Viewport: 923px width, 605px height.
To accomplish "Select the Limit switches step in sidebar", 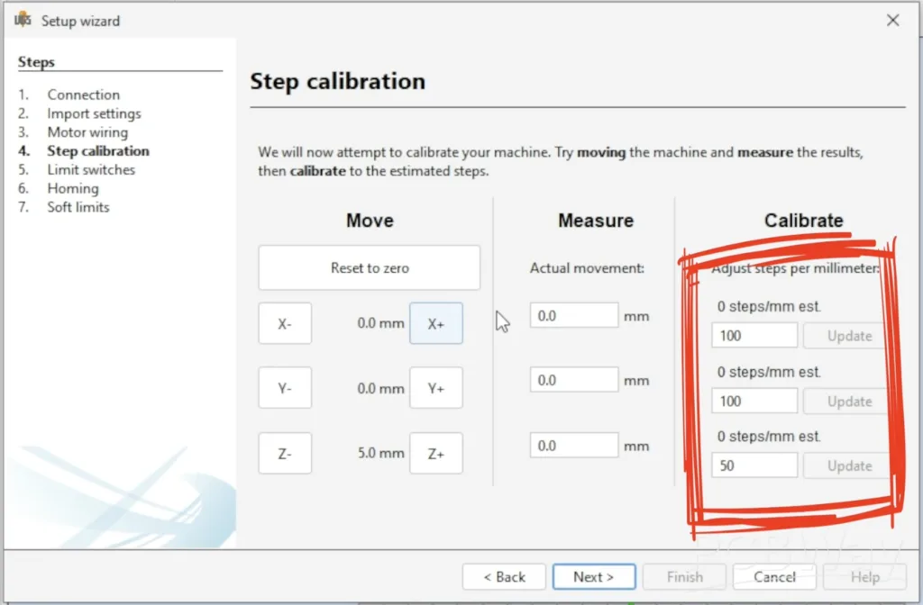I will [91, 169].
